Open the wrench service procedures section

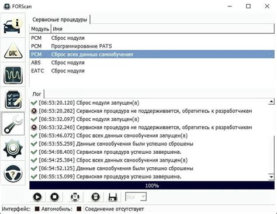(13, 124)
